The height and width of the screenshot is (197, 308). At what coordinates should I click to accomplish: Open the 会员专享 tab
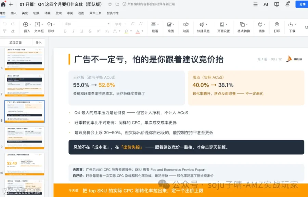tap(113, 13)
